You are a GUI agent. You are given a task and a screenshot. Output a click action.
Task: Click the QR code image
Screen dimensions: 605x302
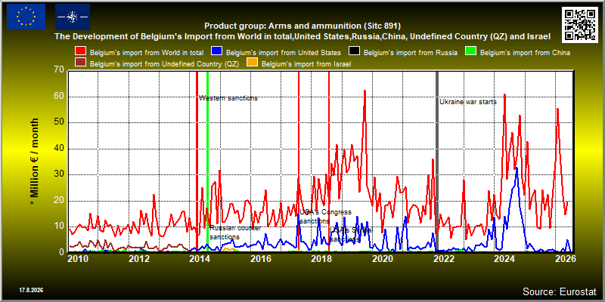(580, 25)
